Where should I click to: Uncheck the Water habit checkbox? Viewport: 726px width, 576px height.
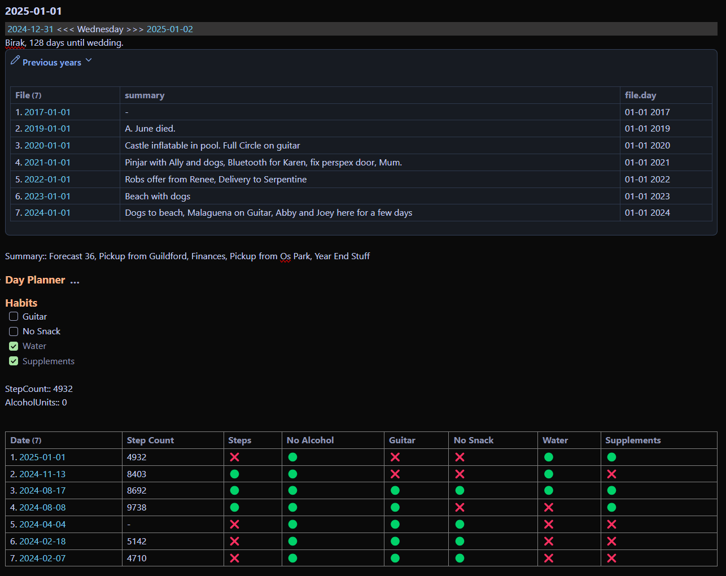[x=14, y=346]
